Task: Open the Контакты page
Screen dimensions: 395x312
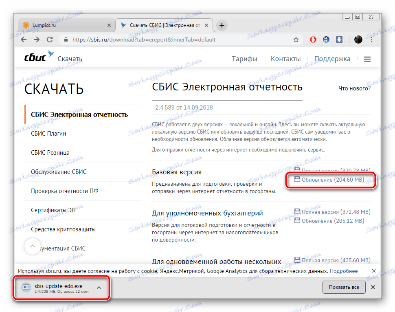Action: click(286, 59)
